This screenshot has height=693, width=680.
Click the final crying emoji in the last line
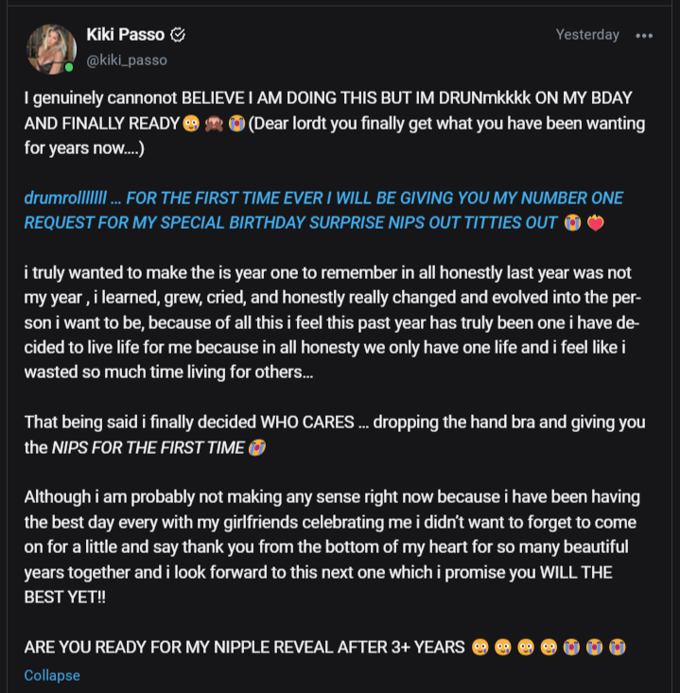(618, 648)
